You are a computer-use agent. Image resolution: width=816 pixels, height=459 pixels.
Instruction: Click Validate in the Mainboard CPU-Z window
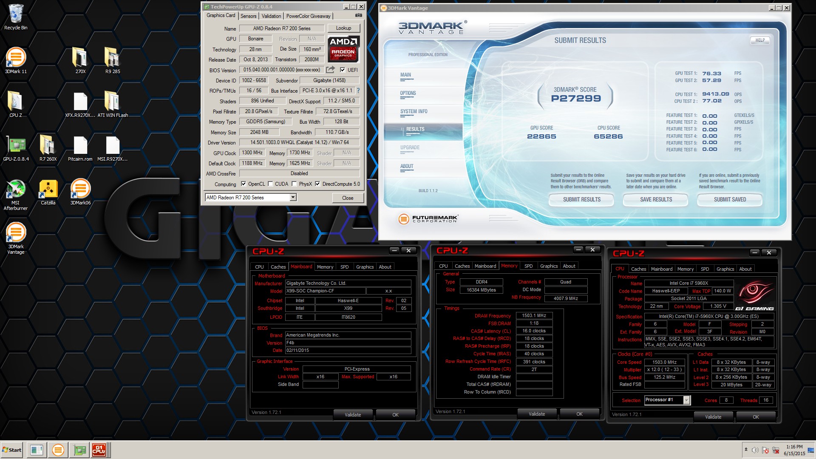point(353,415)
